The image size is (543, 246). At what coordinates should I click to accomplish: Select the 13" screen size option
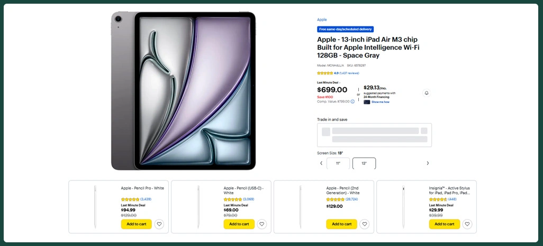pos(364,163)
